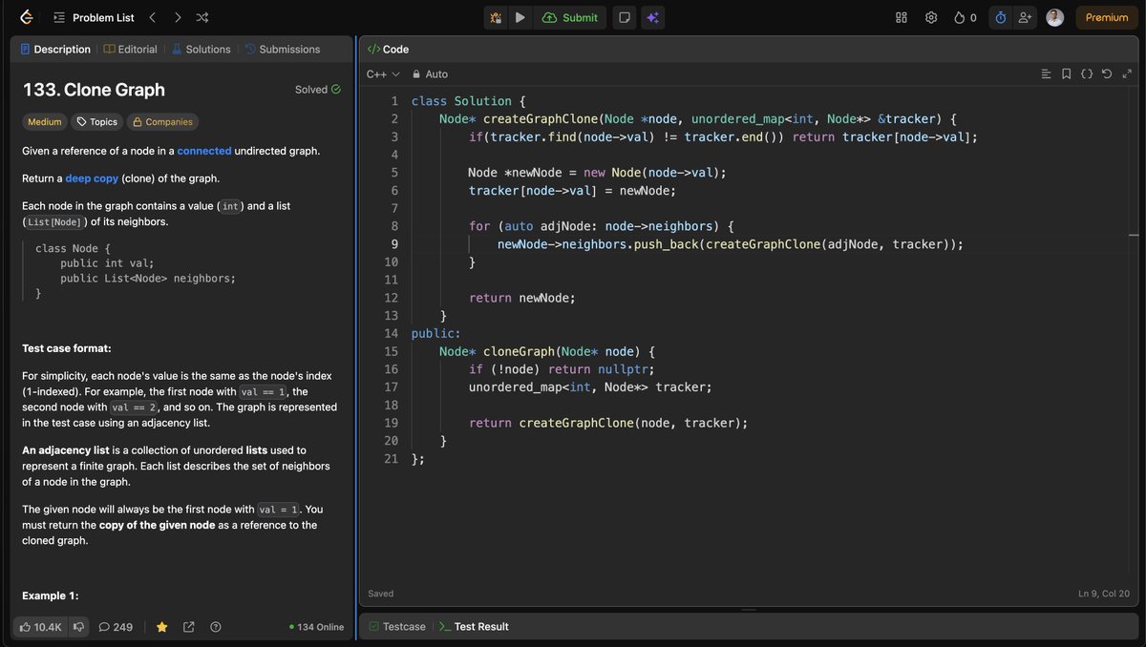Click the Premium button

pos(1107,17)
